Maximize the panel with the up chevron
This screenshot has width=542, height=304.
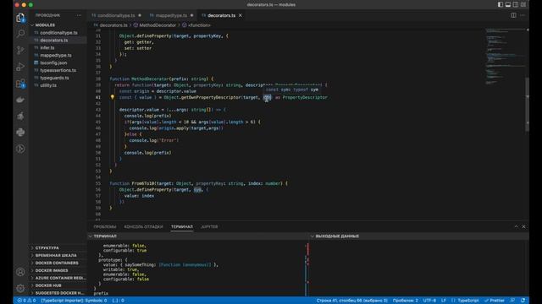[x=516, y=226]
